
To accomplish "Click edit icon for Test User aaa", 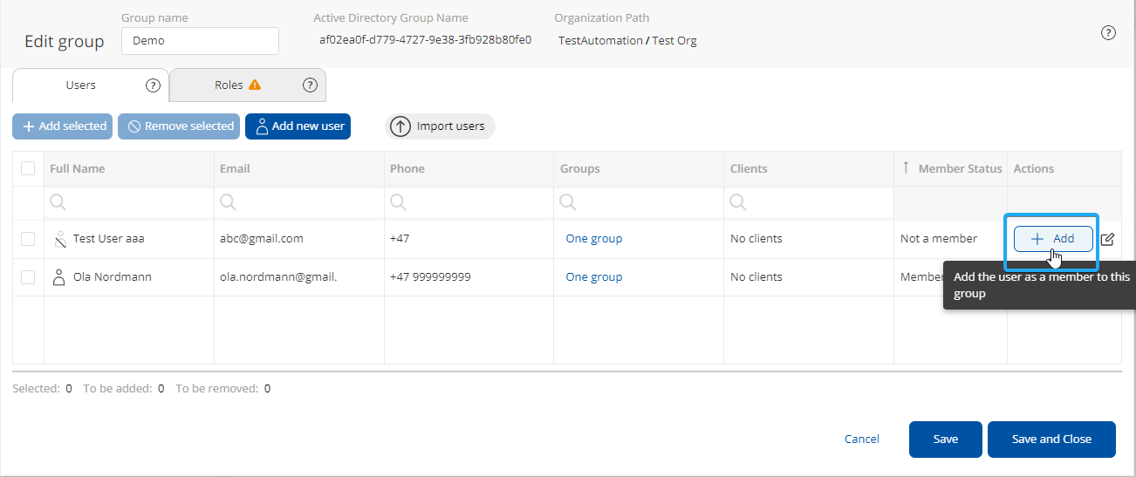I will (x=1107, y=239).
